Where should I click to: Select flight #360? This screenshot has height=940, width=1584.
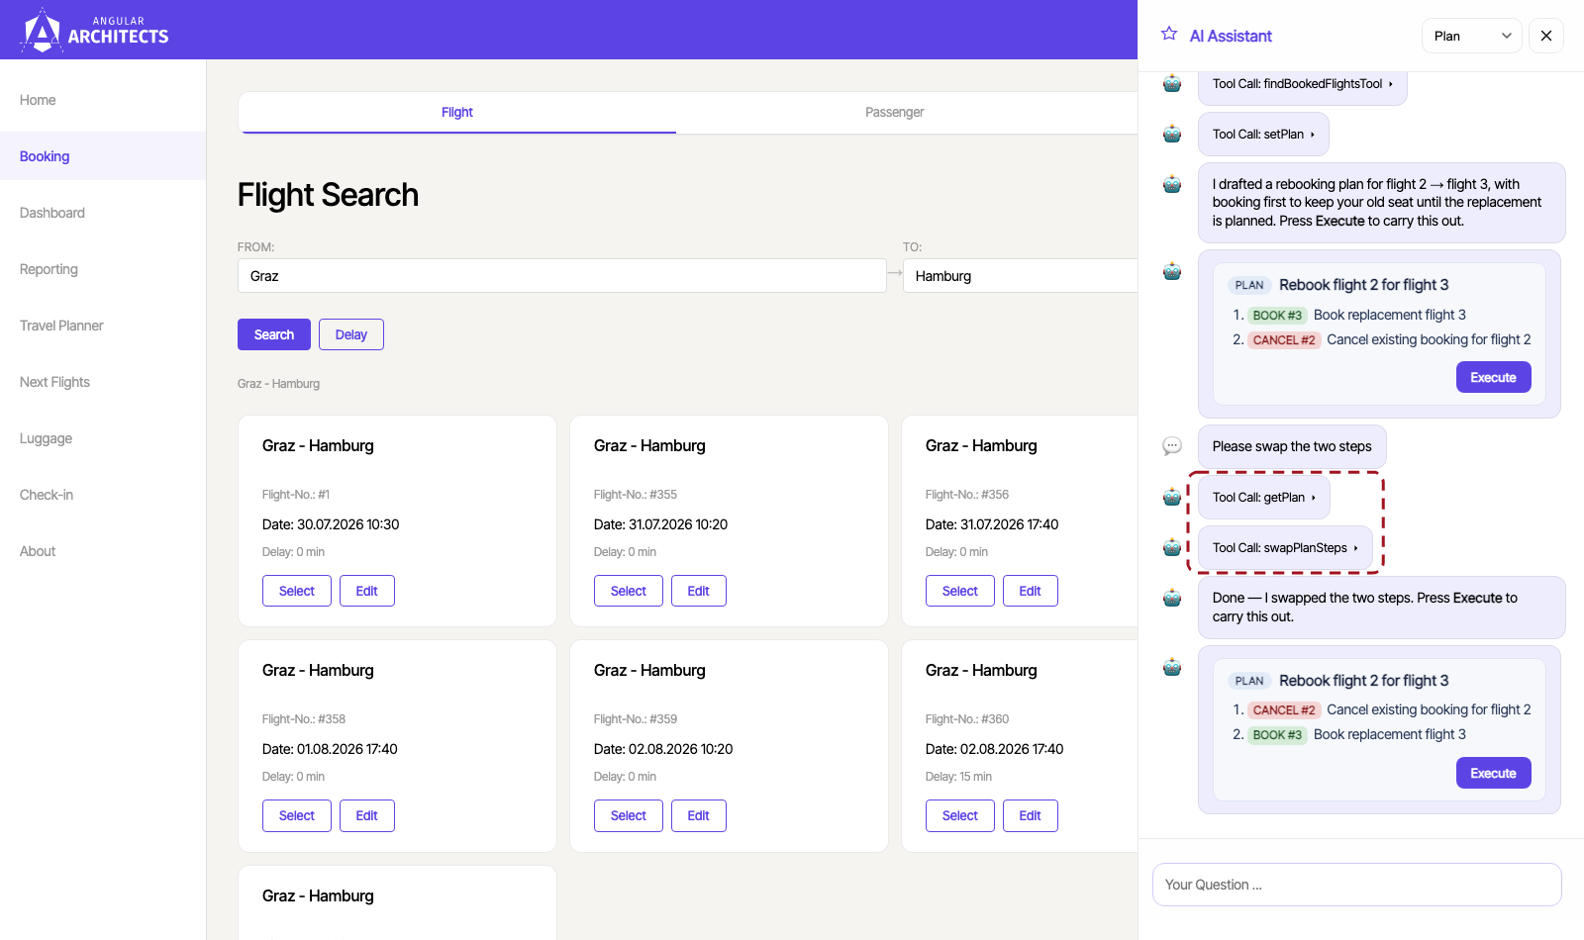960,815
